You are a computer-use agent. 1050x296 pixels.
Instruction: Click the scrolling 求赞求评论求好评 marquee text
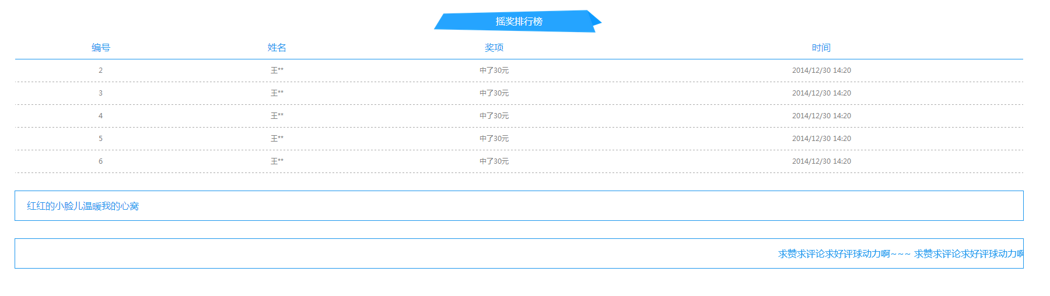point(901,254)
